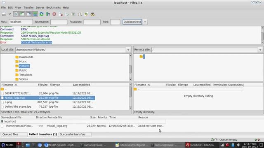Sort remote files by Permissions column
Image resolution: width=264 pixels, height=148 pixels.
(x=220, y=85)
